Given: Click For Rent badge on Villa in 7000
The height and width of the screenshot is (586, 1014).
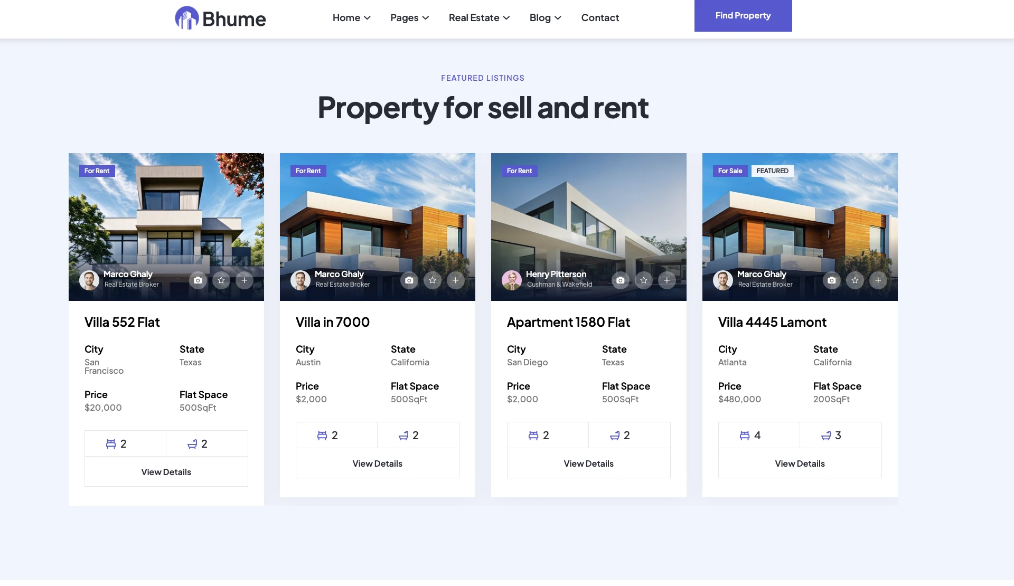Looking at the screenshot, I should (x=308, y=171).
